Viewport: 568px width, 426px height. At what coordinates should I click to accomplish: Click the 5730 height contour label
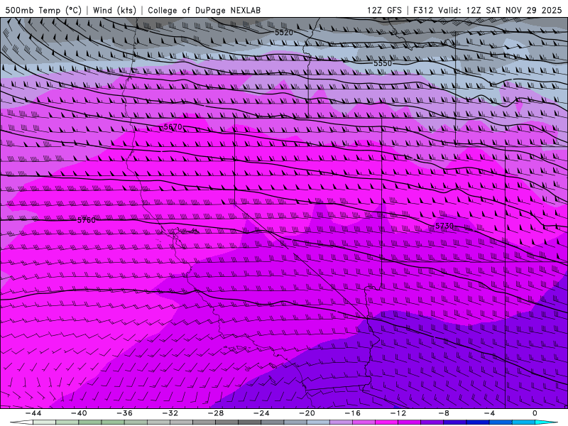(x=444, y=226)
